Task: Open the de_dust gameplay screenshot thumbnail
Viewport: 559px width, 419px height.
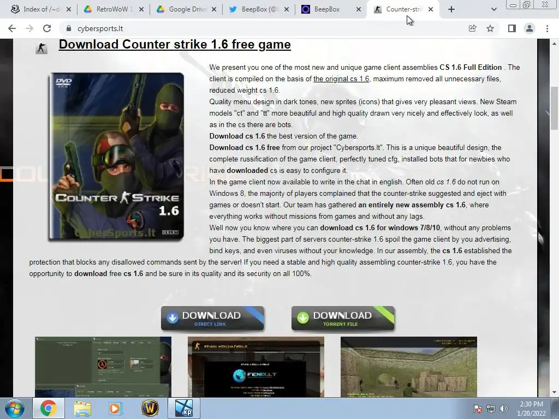Action: (408, 367)
